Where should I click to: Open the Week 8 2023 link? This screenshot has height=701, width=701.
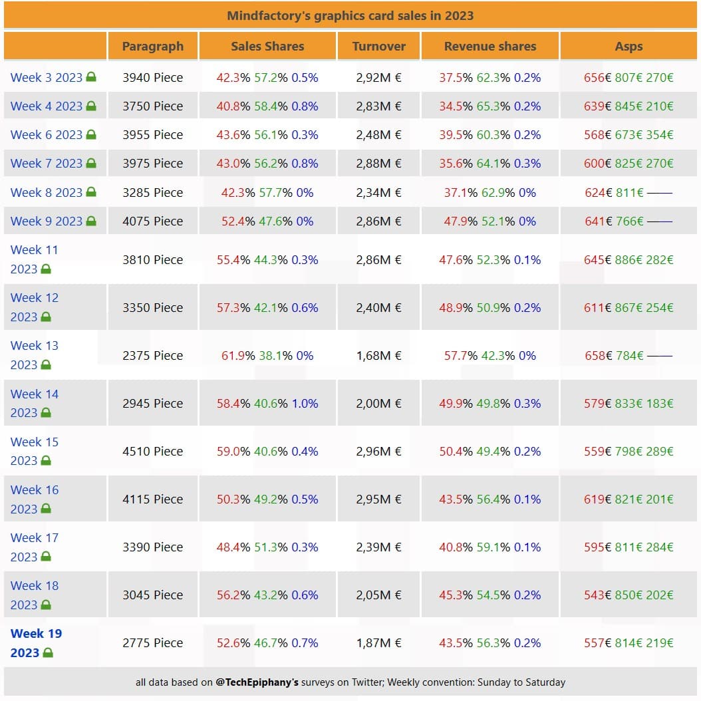[x=46, y=192]
